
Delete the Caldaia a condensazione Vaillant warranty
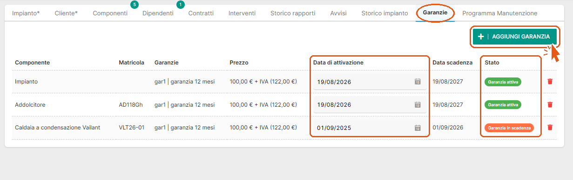click(550, 127)
